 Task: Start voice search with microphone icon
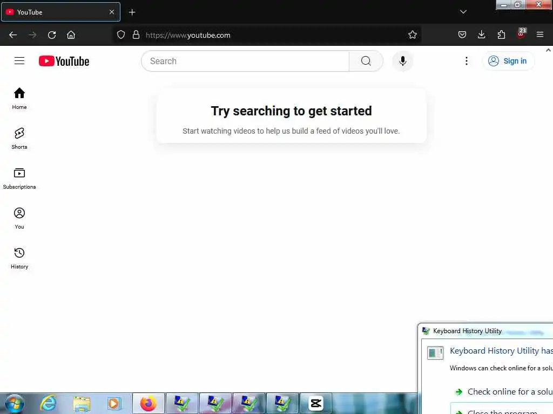point(402,61)
